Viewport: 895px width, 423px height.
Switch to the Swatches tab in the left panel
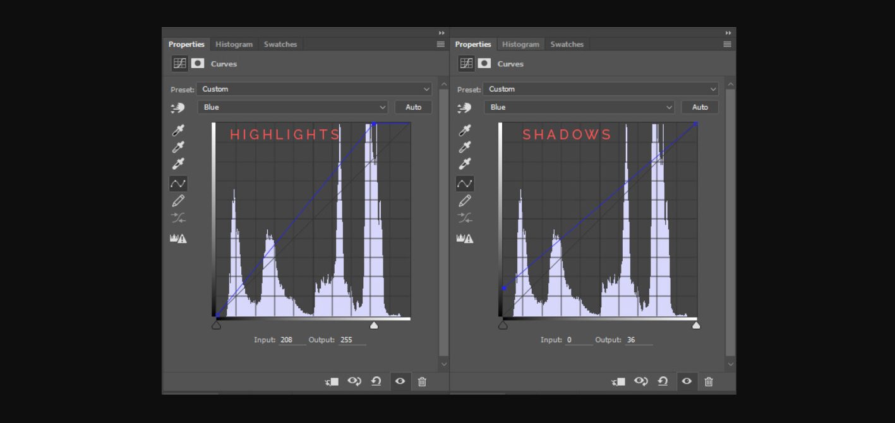280,44
